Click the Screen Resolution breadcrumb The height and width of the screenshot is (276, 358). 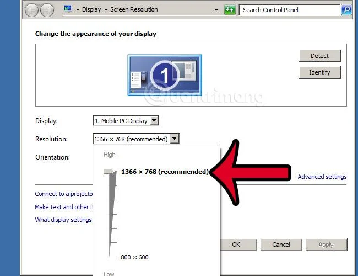[134, 9]
